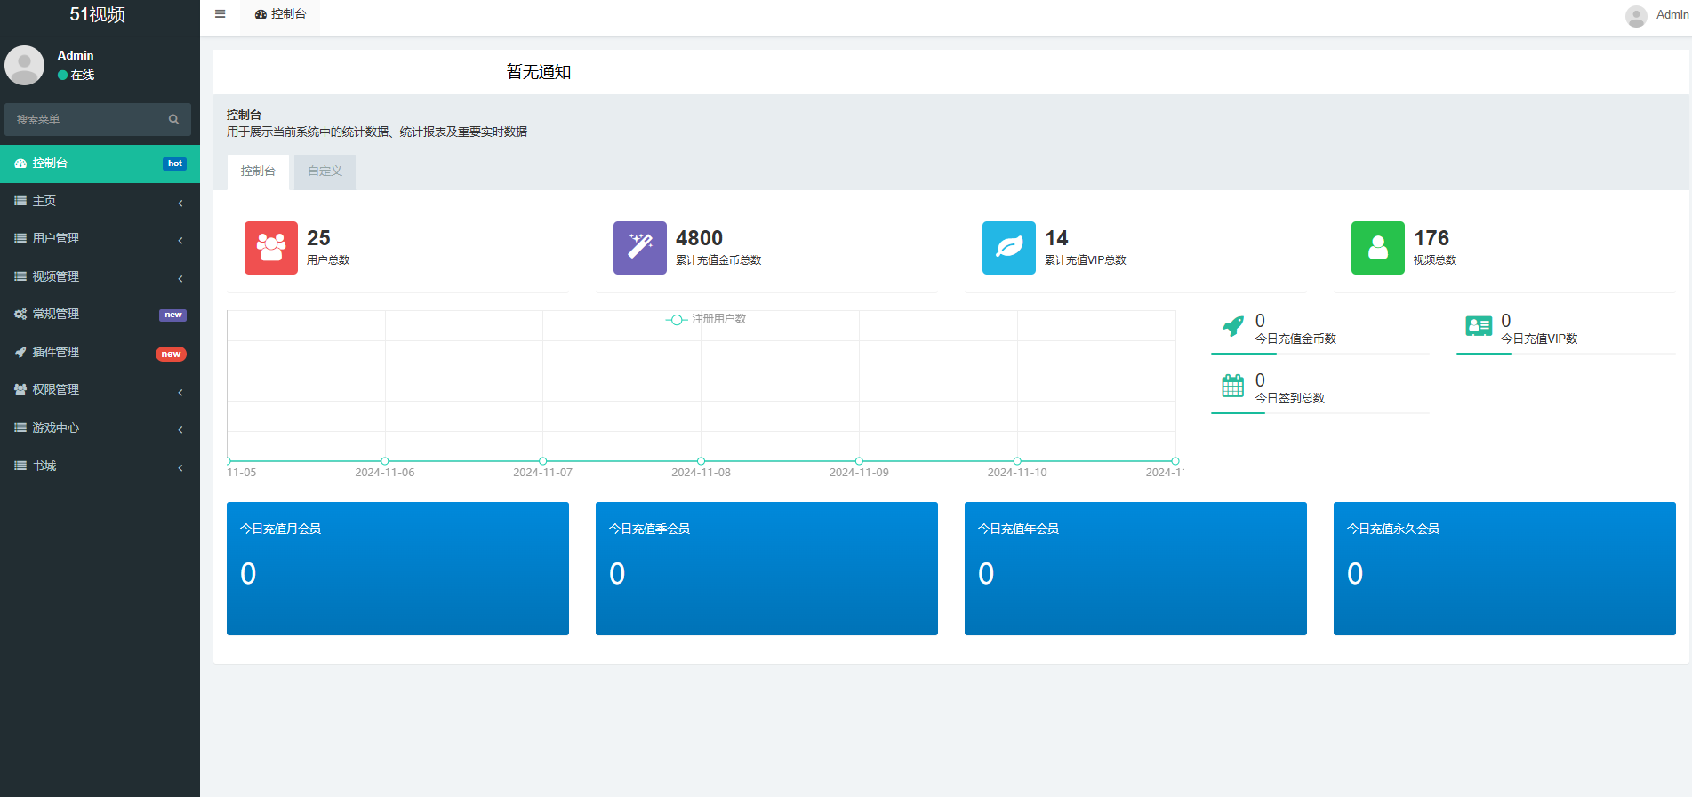Image resolution: width=1692 pixels, height=797 pixels.
Task: Click the rocket icon for today's coins
Action: pos(1233,326)
